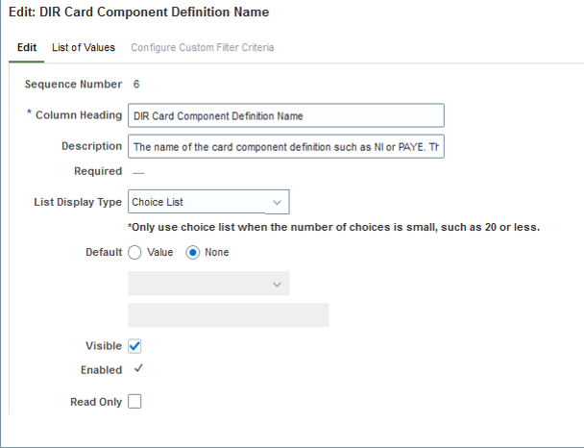Select the Edit tab
The width and height of the screenshot is (584, 448).
[x=27, y=47]
